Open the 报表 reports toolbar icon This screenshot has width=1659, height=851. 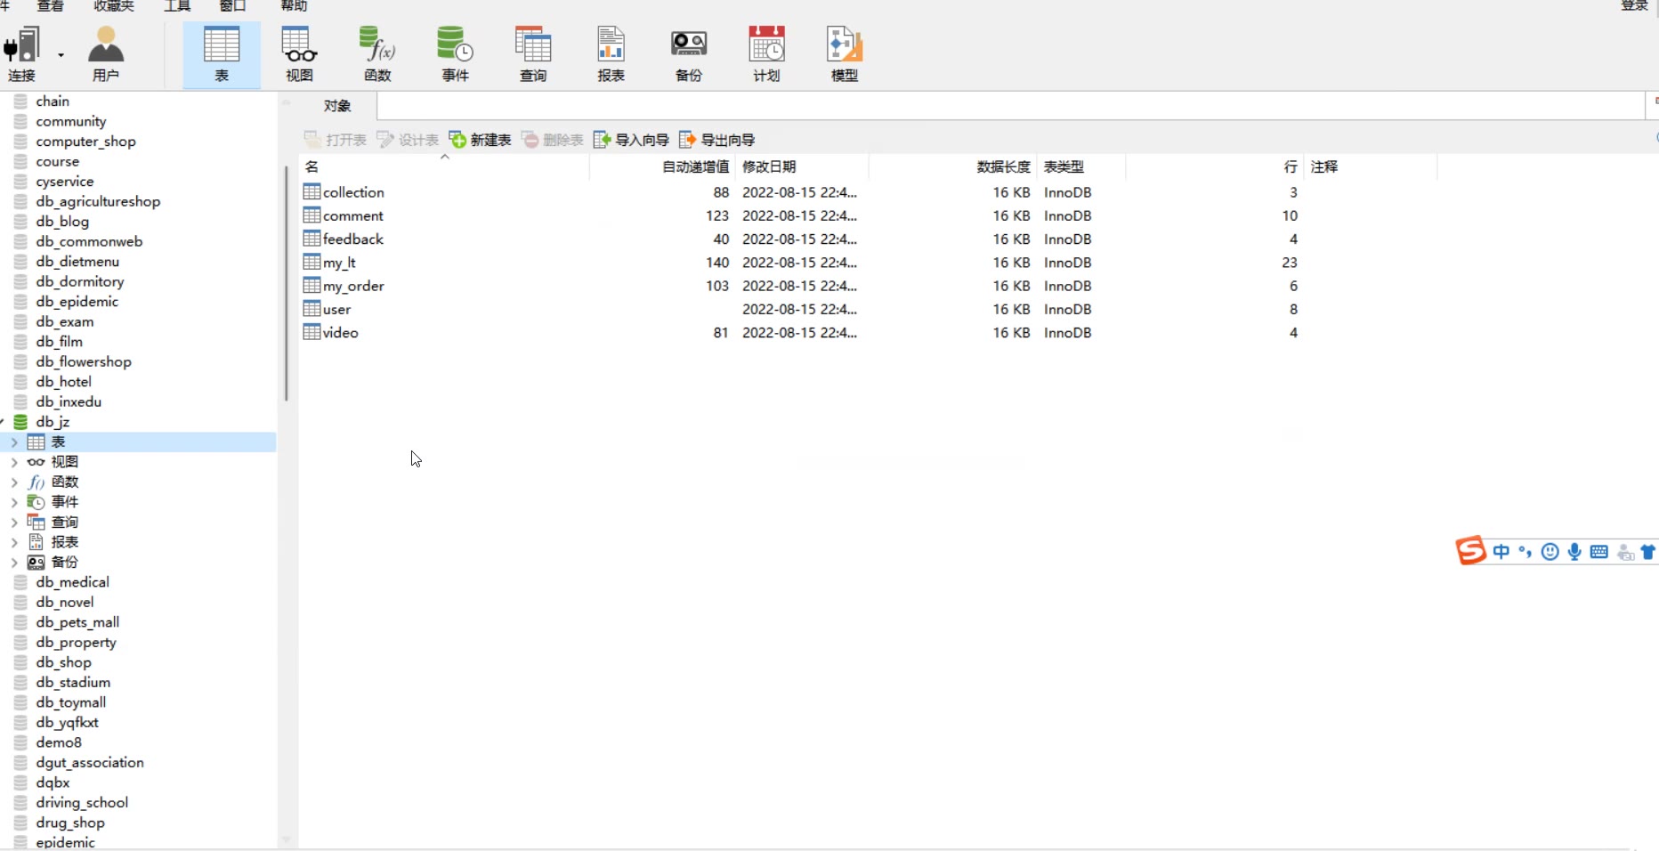pos(611,53)
